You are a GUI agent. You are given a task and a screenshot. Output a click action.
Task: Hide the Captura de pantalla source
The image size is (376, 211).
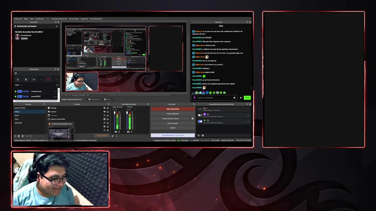(x=104, y=119)
